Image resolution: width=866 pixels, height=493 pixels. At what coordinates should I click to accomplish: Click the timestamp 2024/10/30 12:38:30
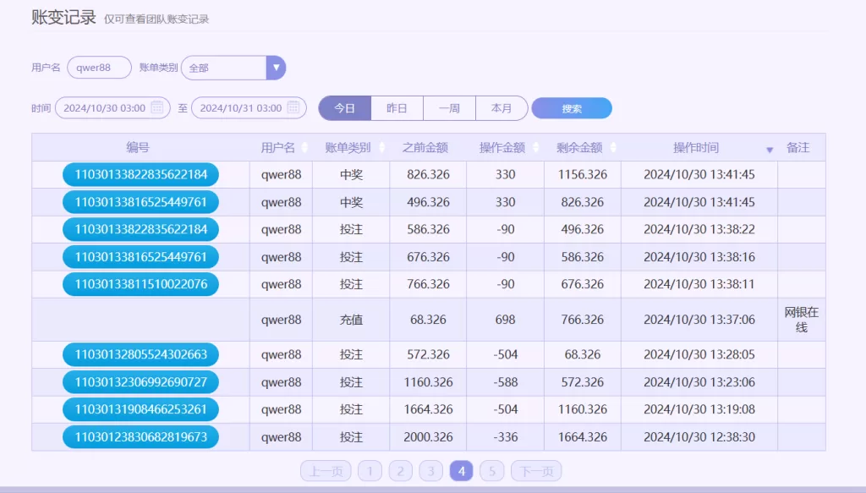(x=699, y=436)
